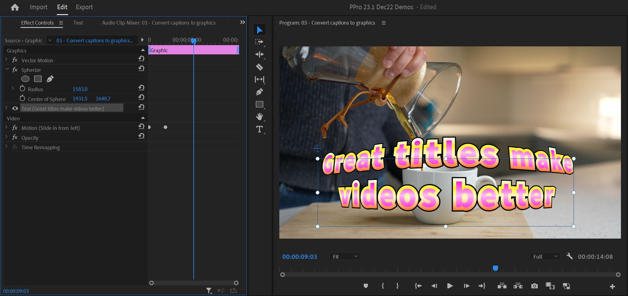Select the Razor tool

coord(259,67)
